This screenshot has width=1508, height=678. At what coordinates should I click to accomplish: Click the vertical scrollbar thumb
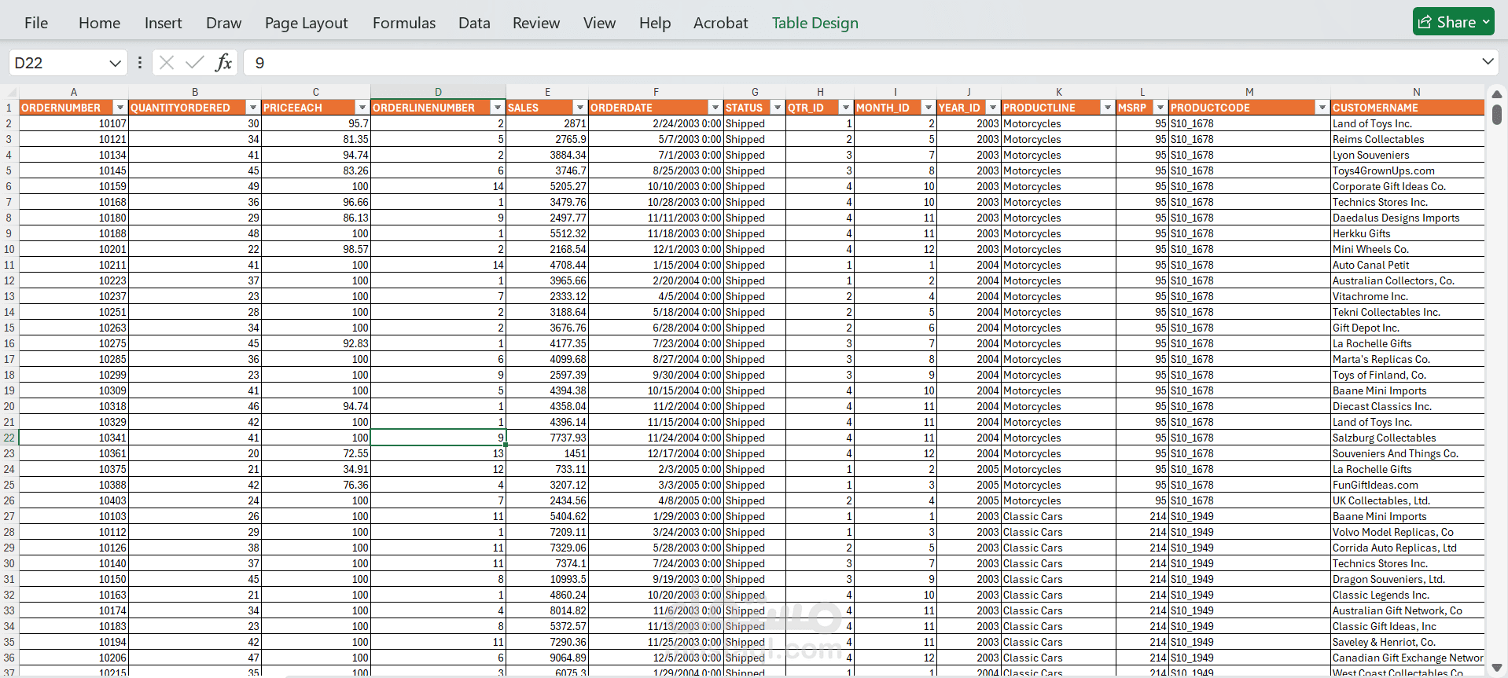[1497, 114]
